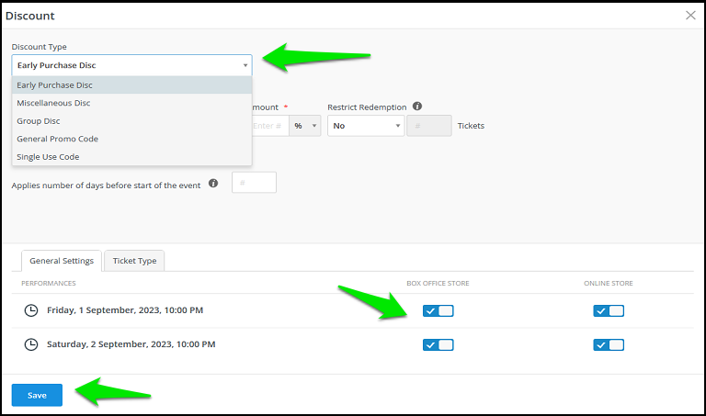This screenshot has width=706, height=416.
Task: Choose Miscellaneous Disc from the list
Action: click(131, 103)
